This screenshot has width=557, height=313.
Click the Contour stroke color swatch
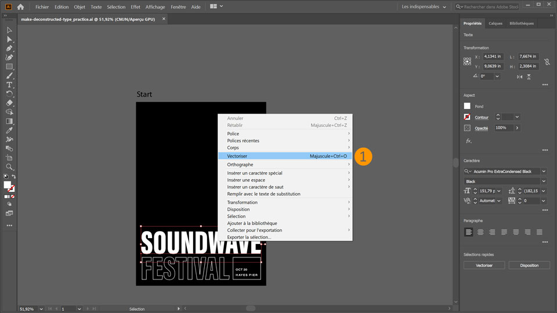click(x=467, y=117)
